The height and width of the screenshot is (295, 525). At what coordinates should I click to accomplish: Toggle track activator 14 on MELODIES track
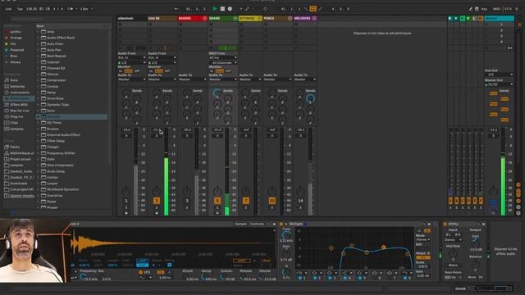click(300, 201)
